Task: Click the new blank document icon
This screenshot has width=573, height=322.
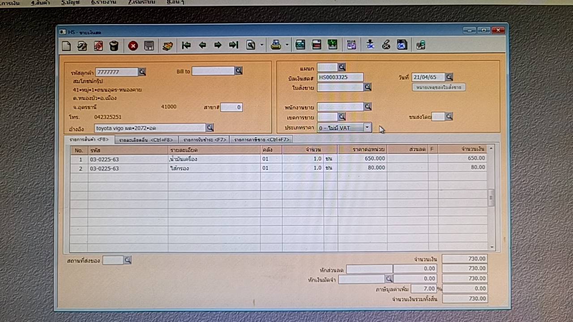Action: click(x=66, y=46)
